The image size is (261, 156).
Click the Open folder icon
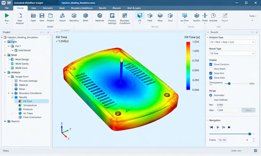pos(33,16)
